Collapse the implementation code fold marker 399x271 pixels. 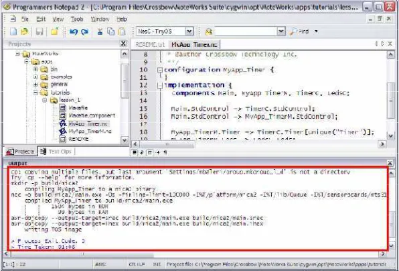159,85
